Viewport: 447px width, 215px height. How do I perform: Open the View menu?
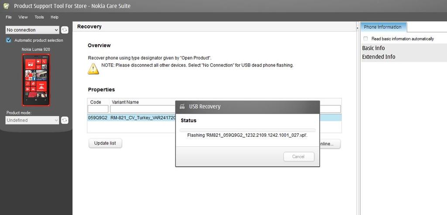point(23,17)
